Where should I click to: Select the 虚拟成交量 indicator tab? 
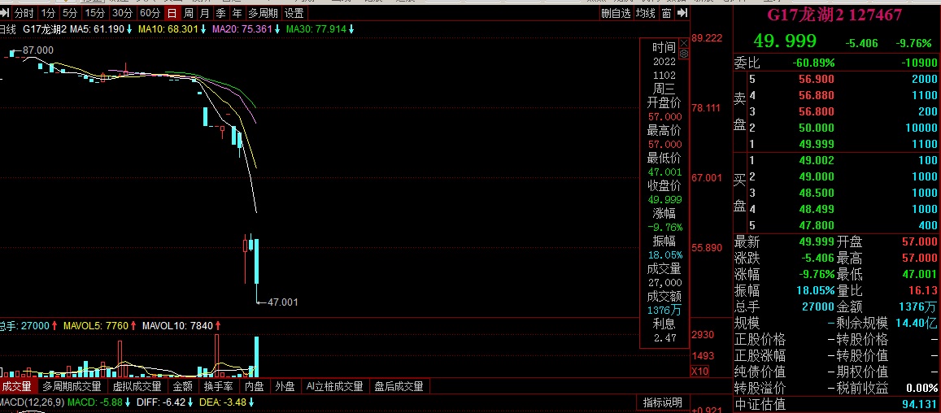tap(137, 387)
